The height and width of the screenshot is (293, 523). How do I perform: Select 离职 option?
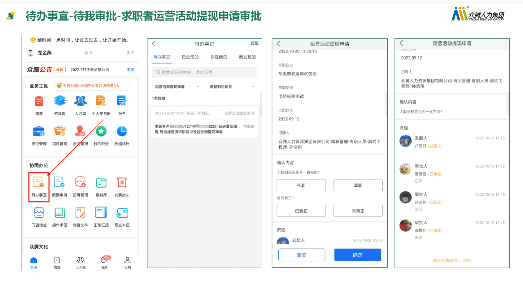pos(358,185)
